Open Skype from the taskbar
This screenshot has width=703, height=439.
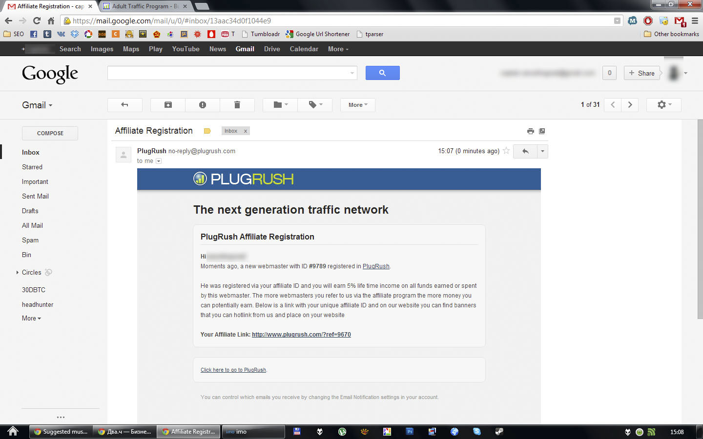[477, 432]
